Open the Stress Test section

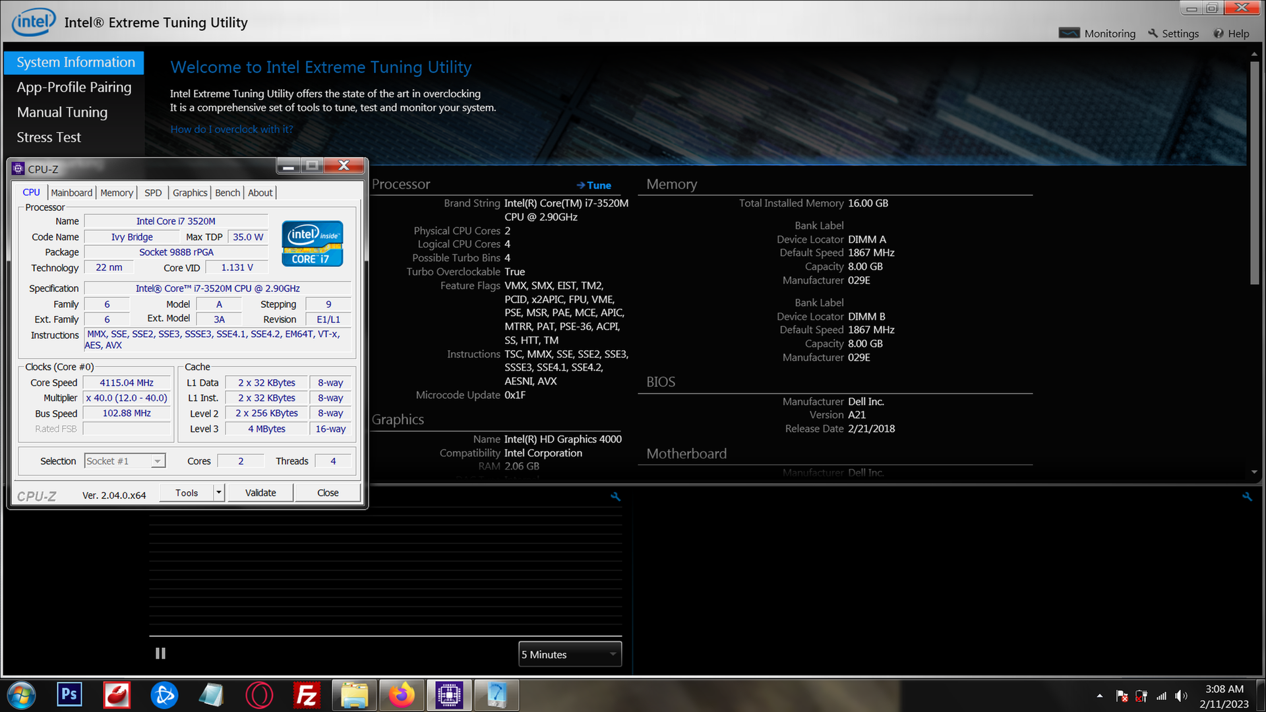(49, 137)
